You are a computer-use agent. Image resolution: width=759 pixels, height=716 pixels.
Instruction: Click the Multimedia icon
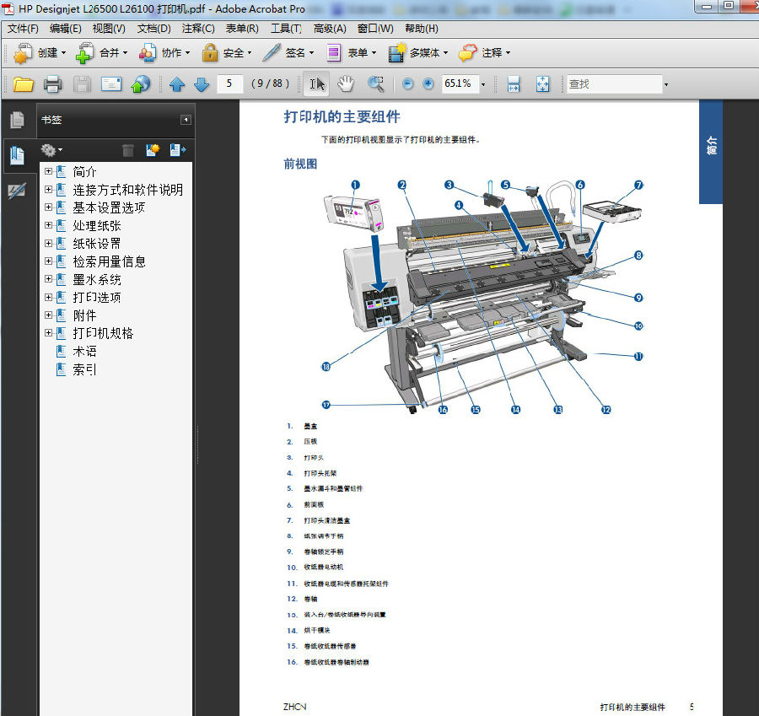[396, 53]
